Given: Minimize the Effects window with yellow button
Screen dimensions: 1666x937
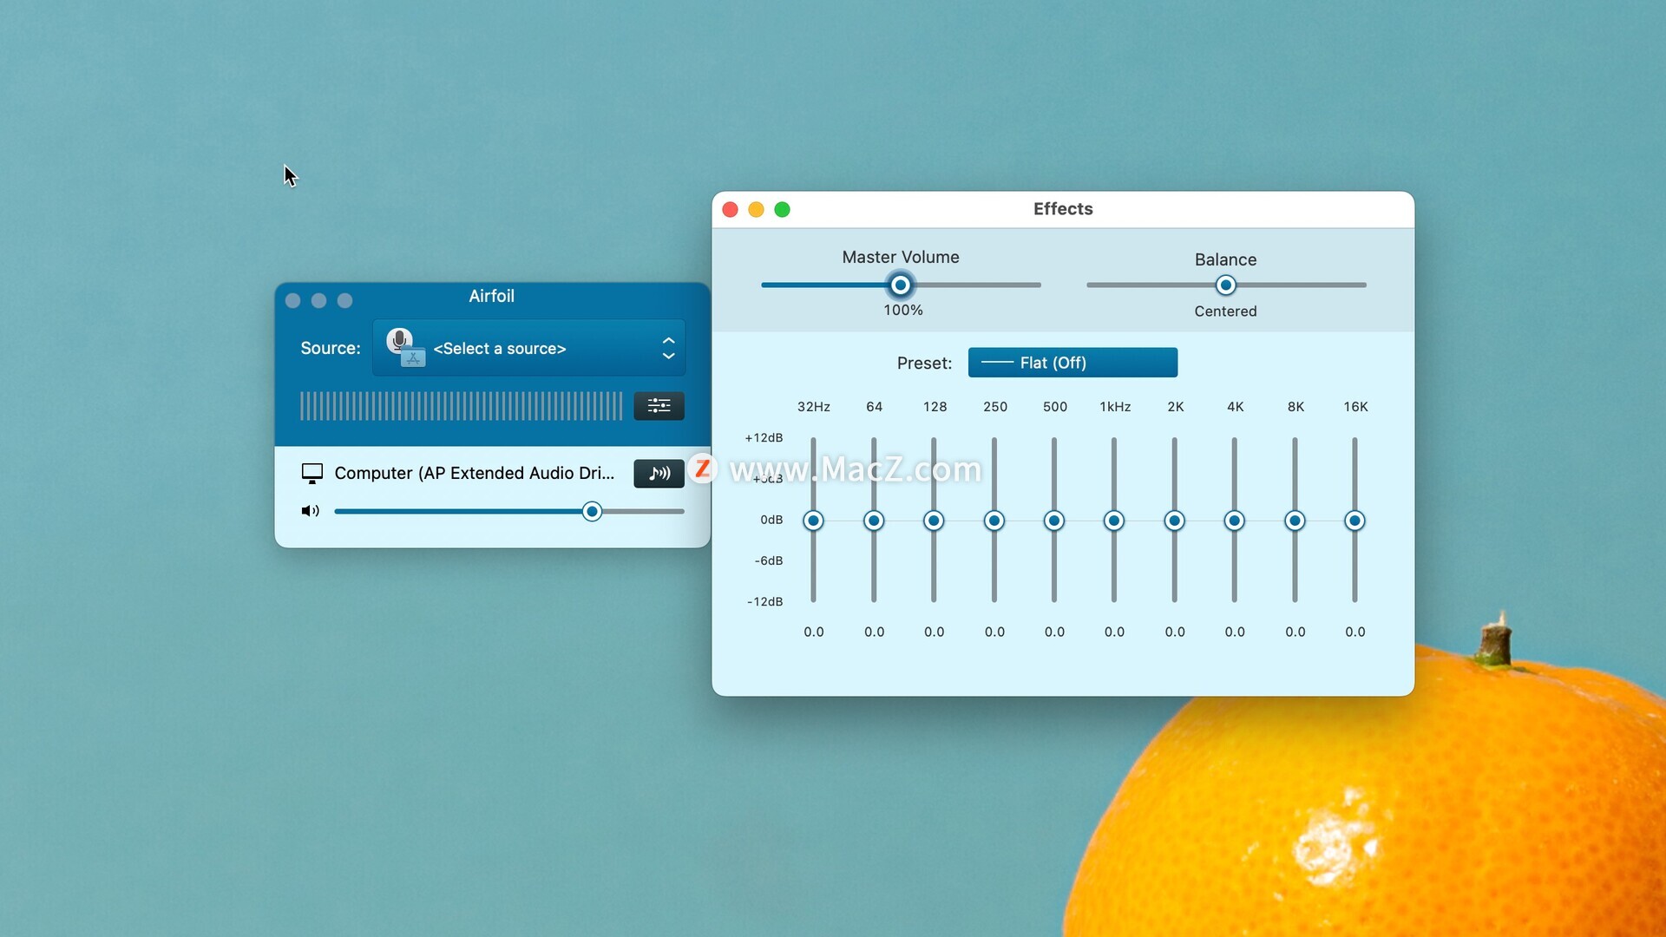Looking at the screenshot, I should pyautogui.click(x=757, y=210).
